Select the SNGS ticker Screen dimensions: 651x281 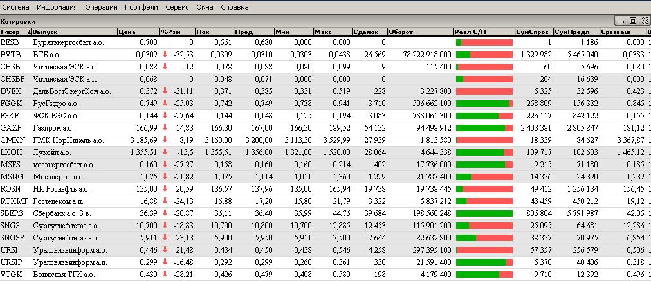pyautogui.click(x=10, y=226)
